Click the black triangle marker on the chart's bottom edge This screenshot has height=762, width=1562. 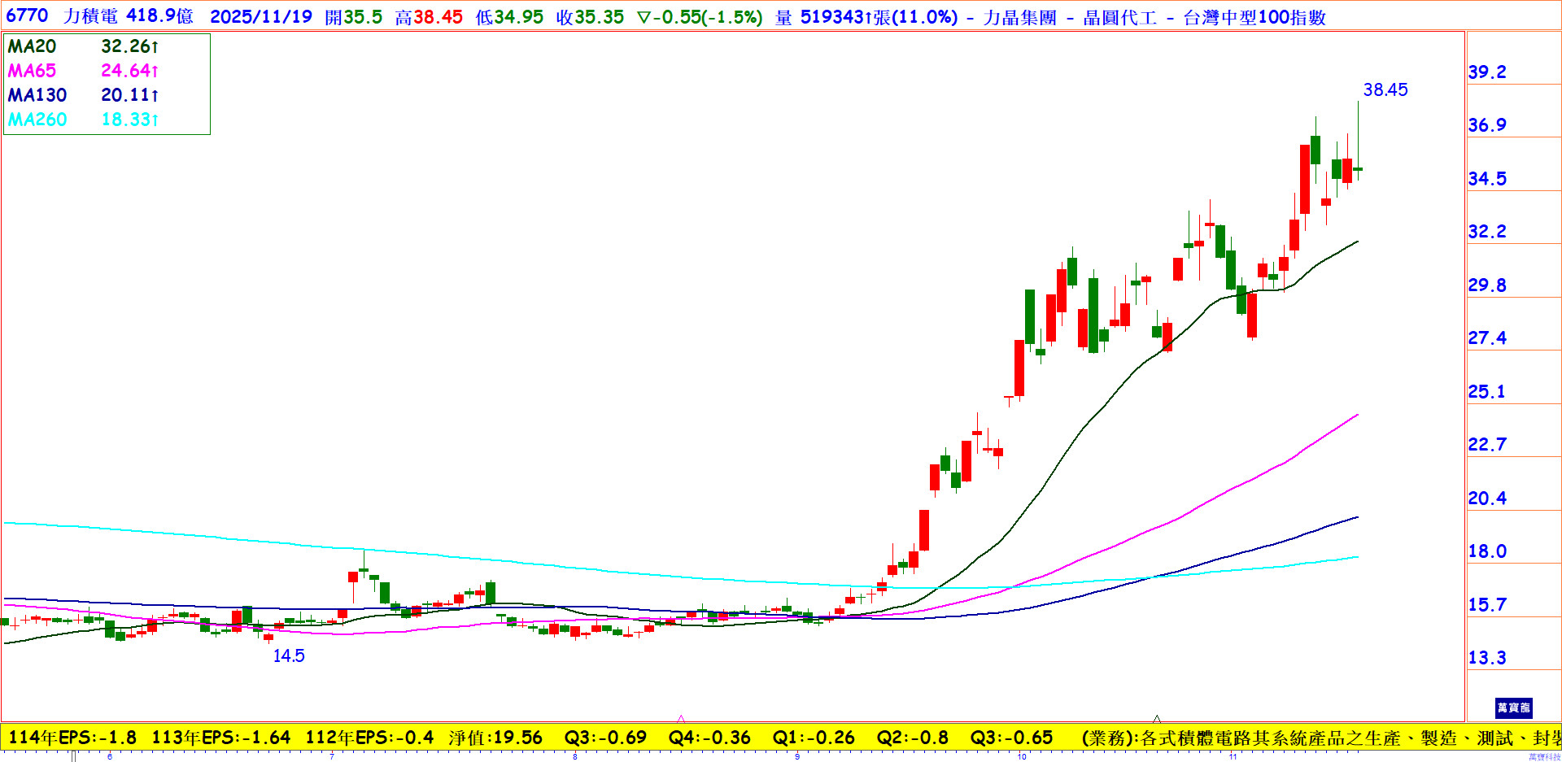(x=1156, y=718)
